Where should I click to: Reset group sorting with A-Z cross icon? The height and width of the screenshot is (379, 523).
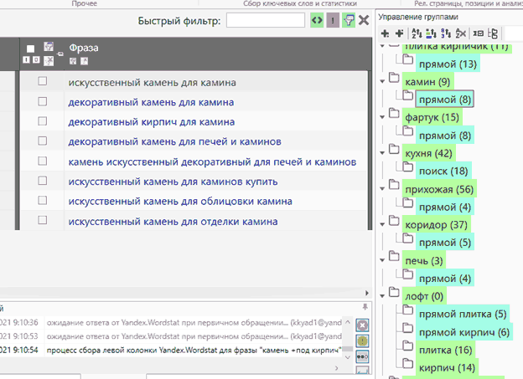pyautogui.click(x=461, y=33)
